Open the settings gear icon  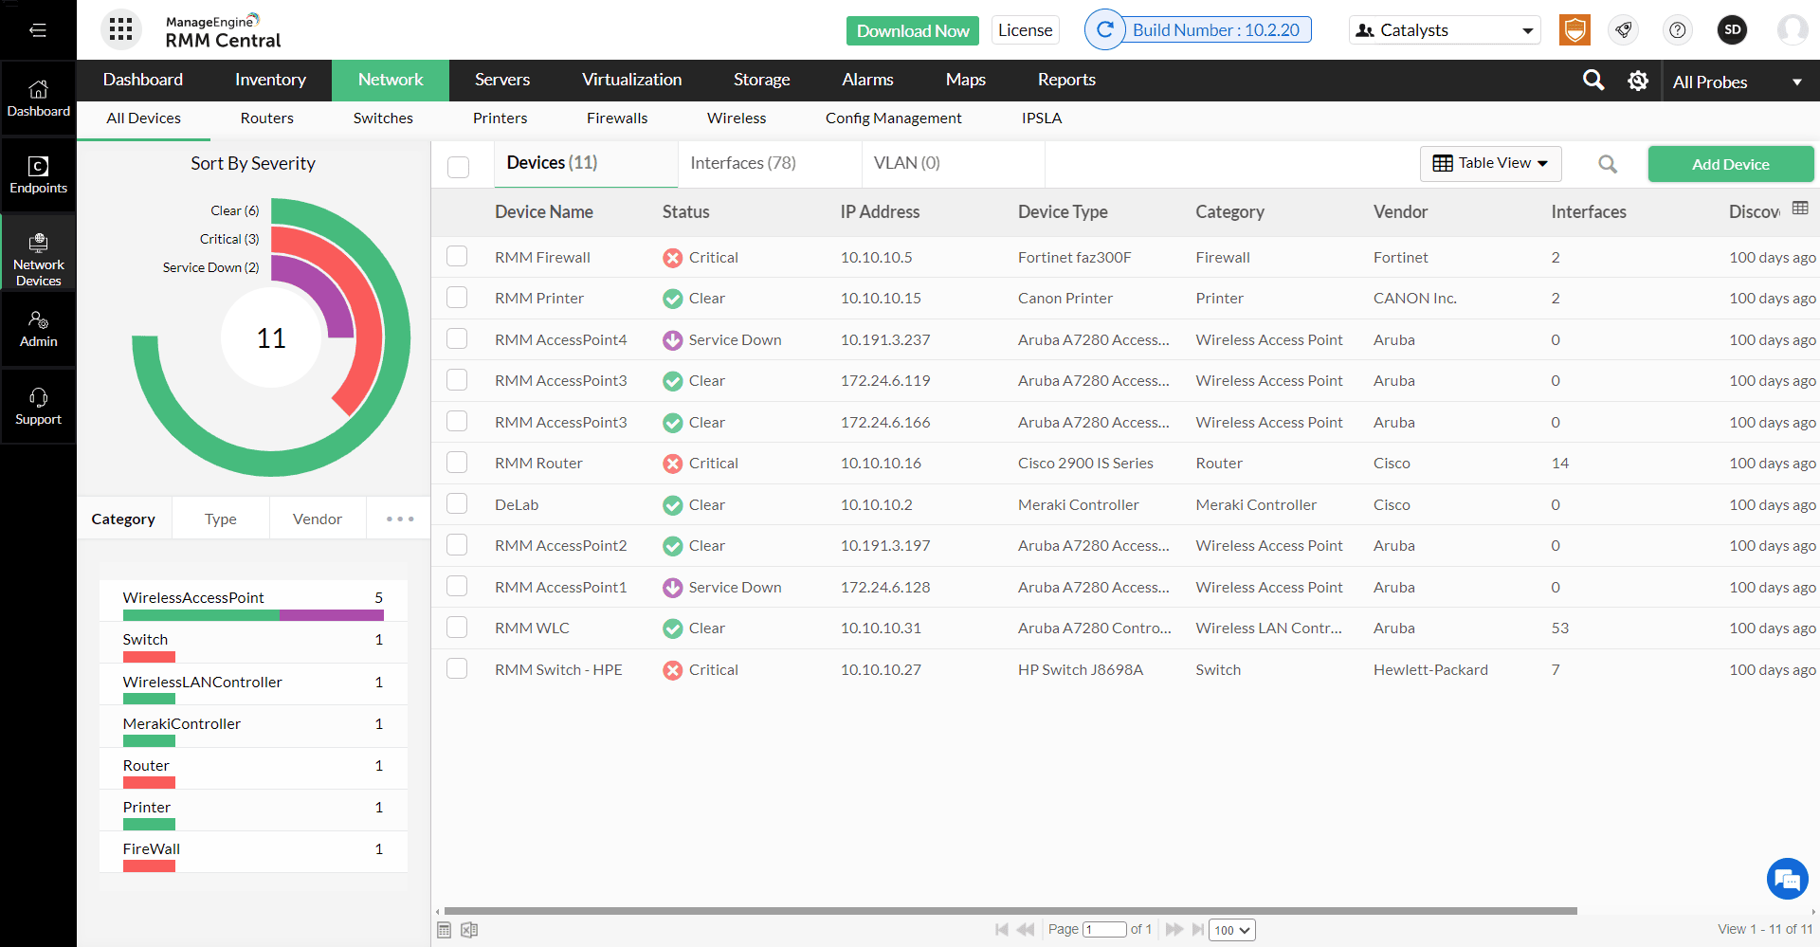(1638, 80)
